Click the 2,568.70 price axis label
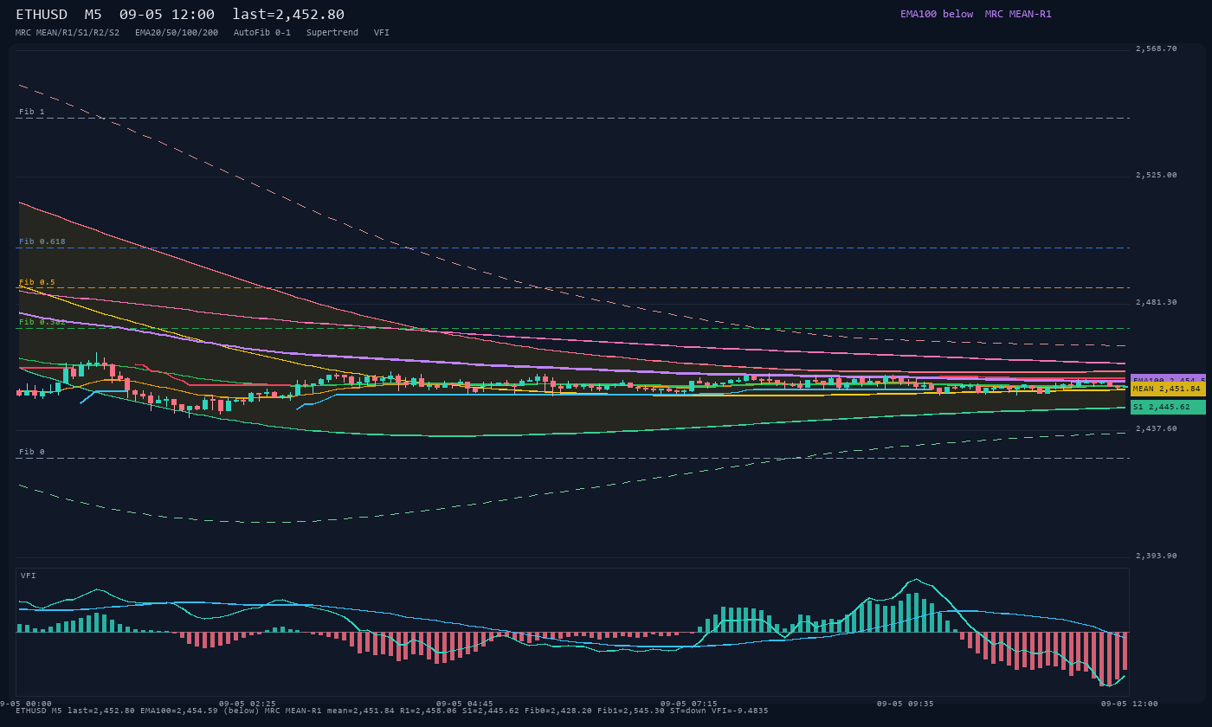This screenshot has height=727, width=1212. (1157, 48)
